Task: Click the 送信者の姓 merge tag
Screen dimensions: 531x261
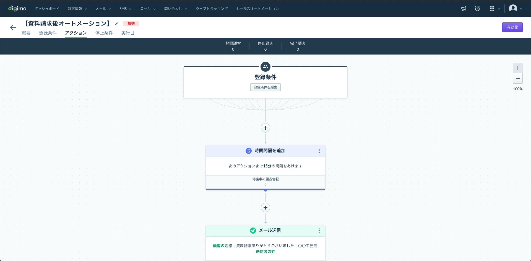Action: [265, 252]
